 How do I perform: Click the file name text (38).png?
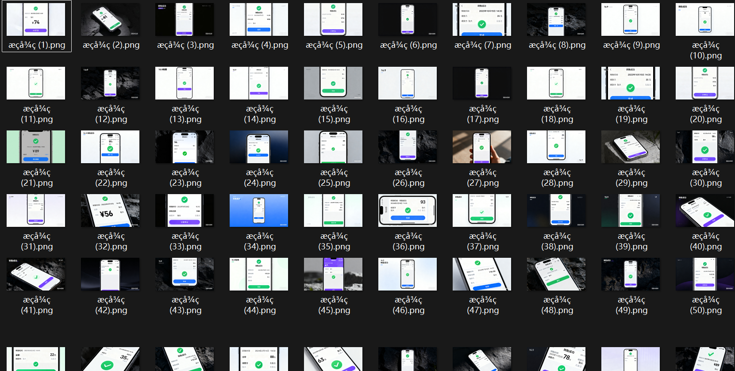[x=557, y=241]
